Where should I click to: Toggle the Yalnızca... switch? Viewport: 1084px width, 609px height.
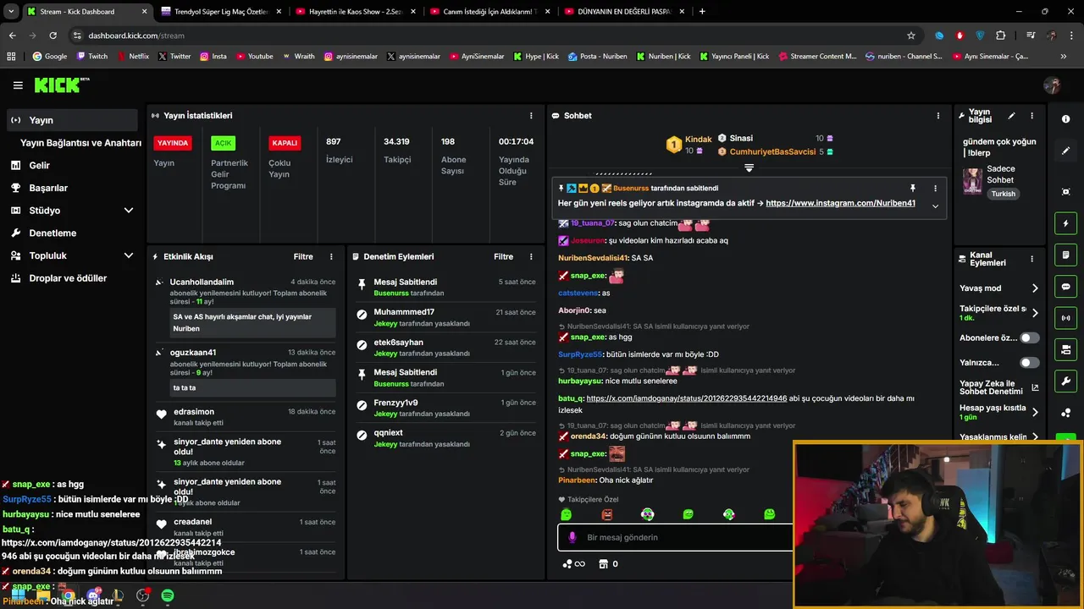1029,363
